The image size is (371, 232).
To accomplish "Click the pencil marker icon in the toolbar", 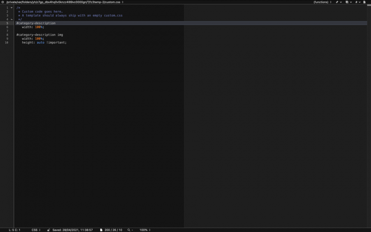I will (337, 2).
